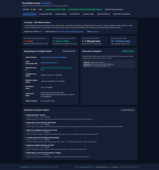Click the Proof Before Green title

[31, 3]
